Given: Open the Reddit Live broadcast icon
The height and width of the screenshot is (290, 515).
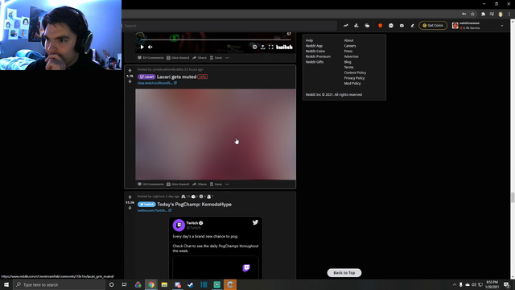Looking at the screenshot, I should 367,26.
